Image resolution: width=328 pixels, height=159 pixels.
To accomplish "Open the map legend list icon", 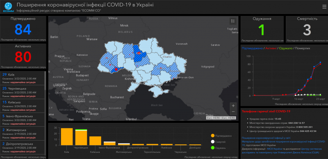I will coord(233,21).
